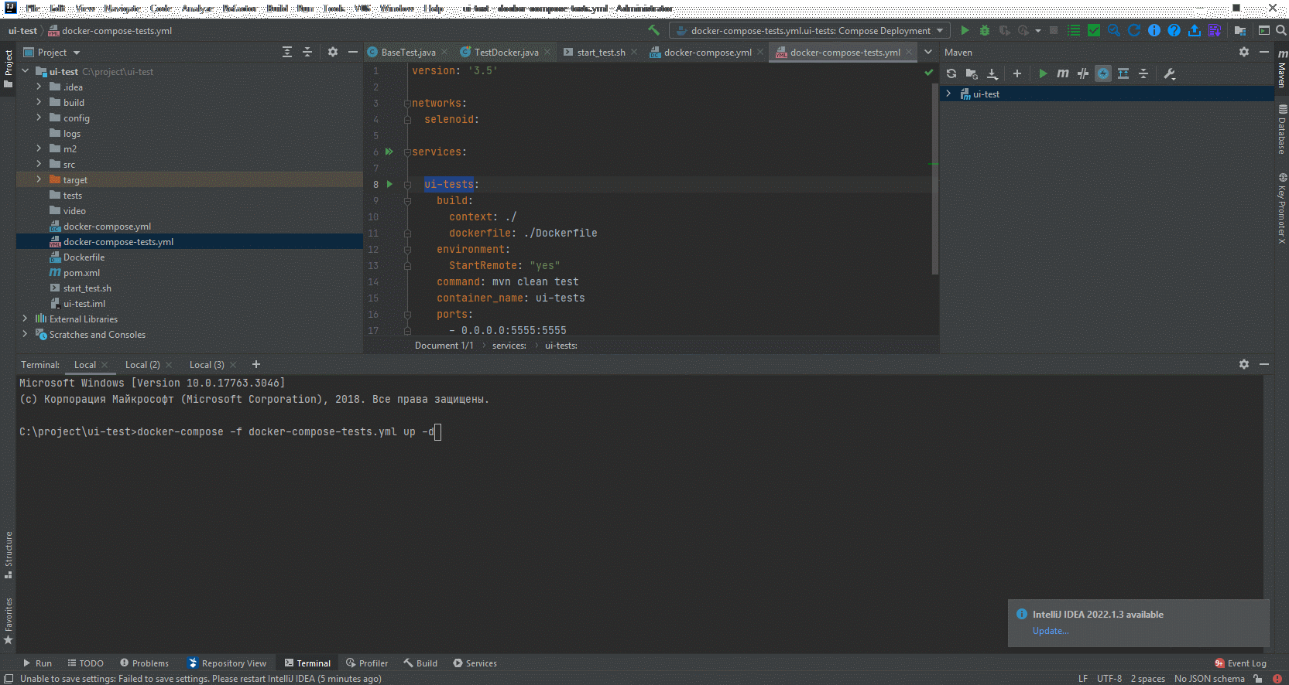Toggle Maven Skip Tests mode
Screen dimensions: 1289x685
(x=1103, y=73)
